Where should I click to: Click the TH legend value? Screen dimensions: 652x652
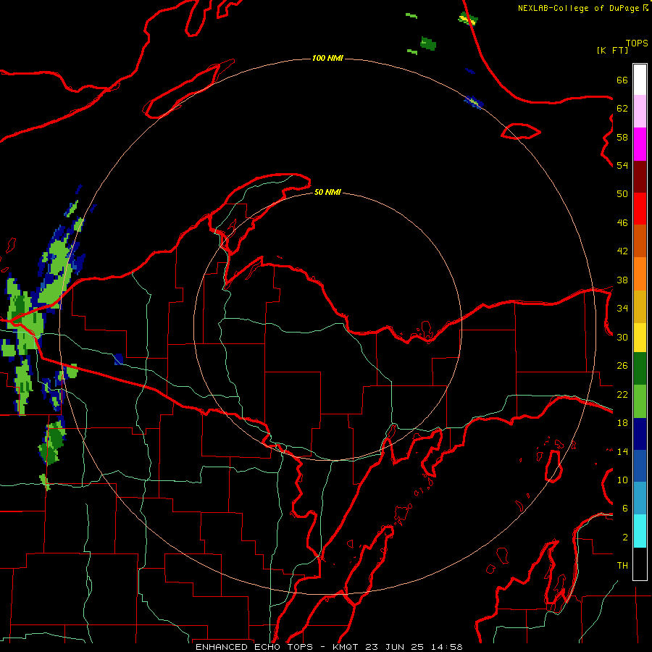(622, 566)
